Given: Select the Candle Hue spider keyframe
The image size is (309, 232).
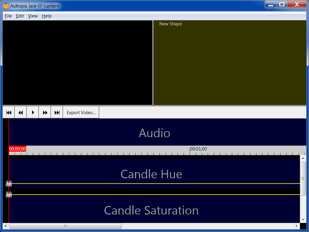Looking at the screenshot, I should [9, 184].
